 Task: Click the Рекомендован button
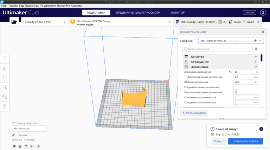coord(194,113)
